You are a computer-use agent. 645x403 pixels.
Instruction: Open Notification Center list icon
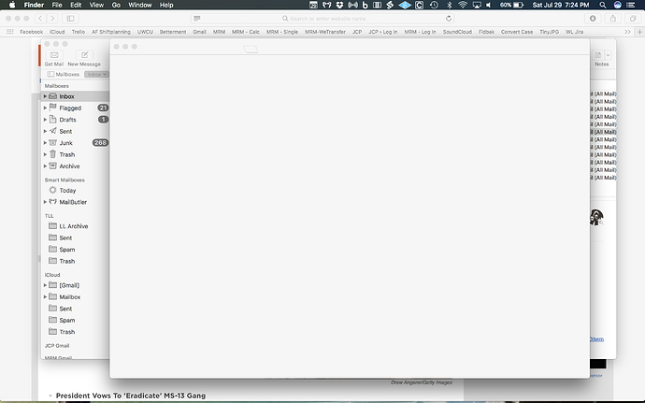pos(631,5)
